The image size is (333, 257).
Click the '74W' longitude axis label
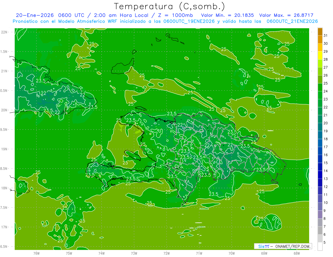[102, 253]
